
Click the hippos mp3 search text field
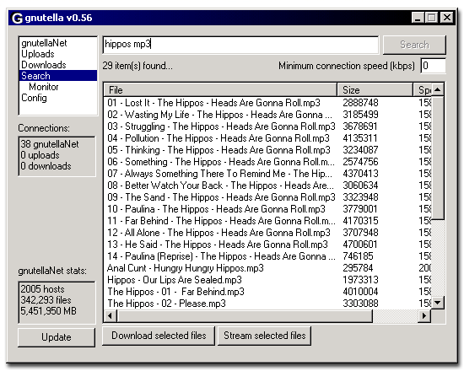pos(240,45)
